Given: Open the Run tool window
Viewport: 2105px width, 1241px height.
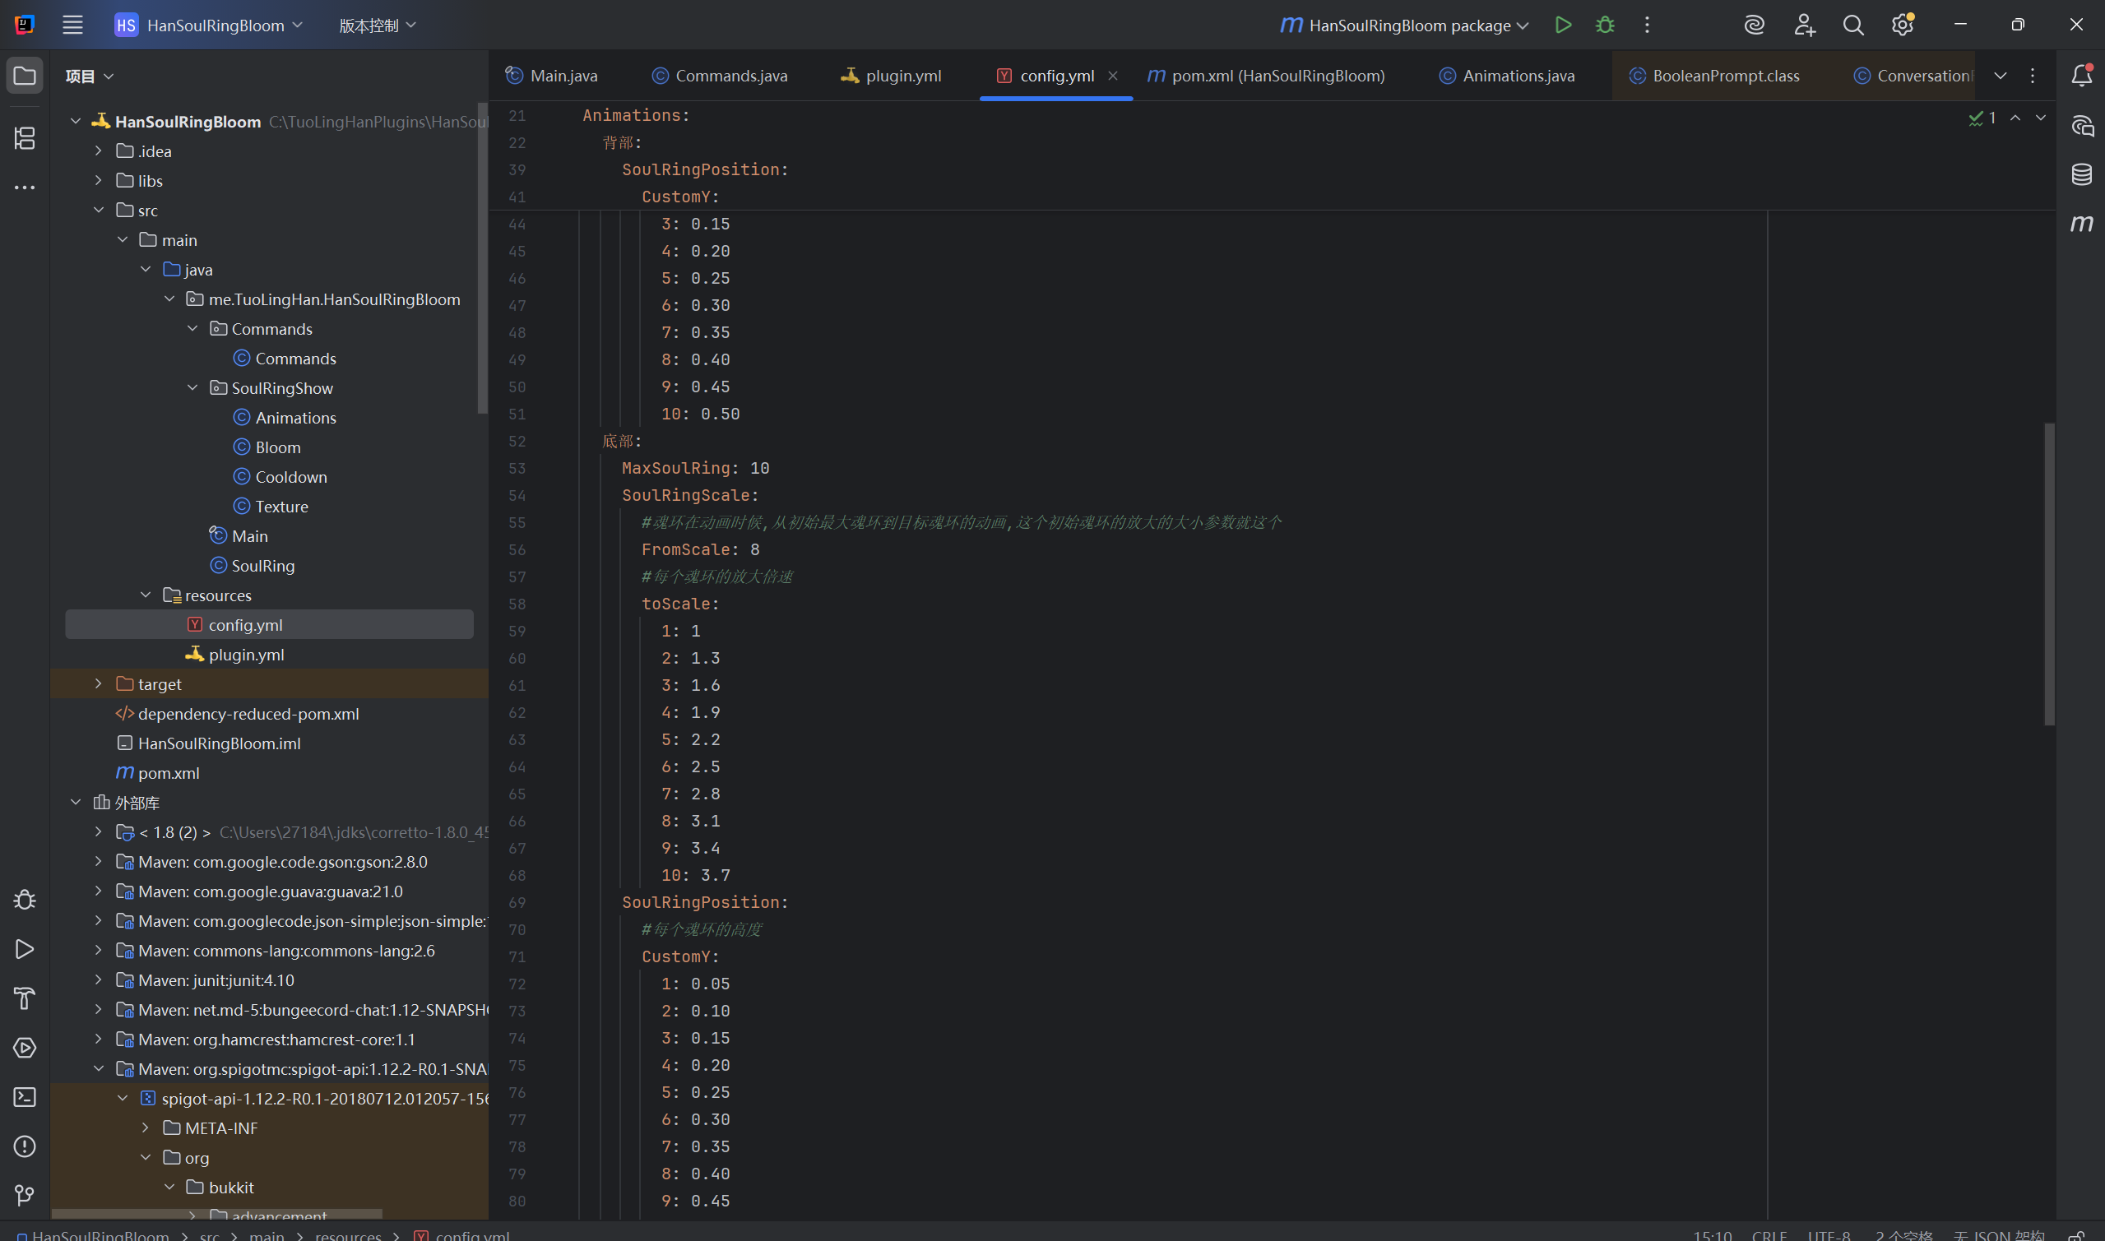Looking at the screenshot, I should tap(26, 949).
